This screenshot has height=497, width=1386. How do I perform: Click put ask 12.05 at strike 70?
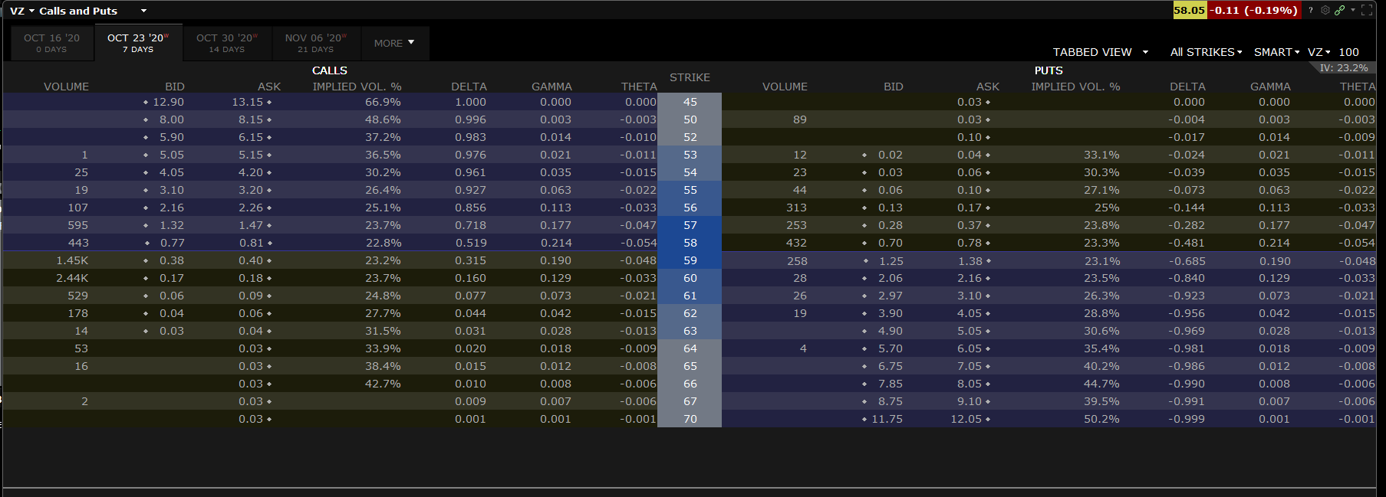[x=966, y=419]
